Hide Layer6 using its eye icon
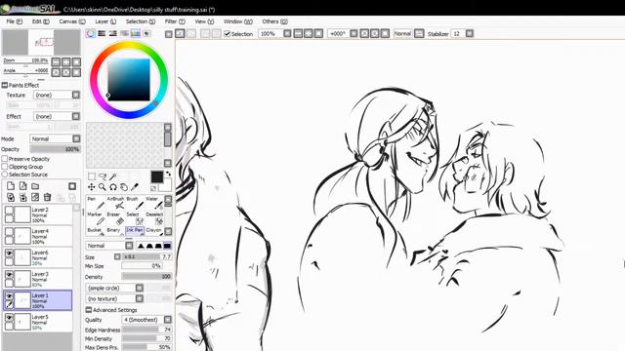Viewport: 625px width, 351px height. tap(9, 253)
